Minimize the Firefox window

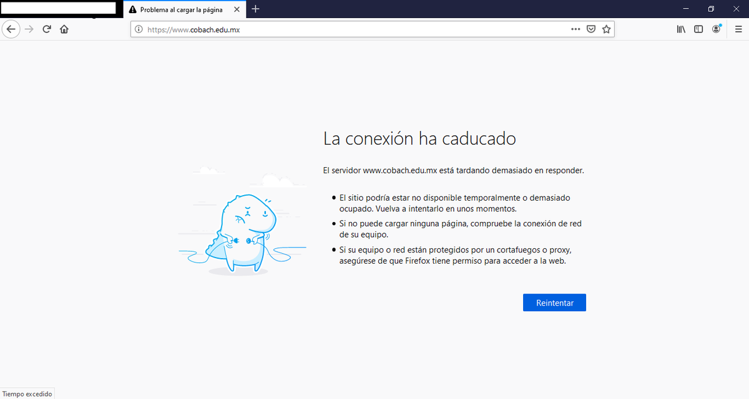click(687, 9)
